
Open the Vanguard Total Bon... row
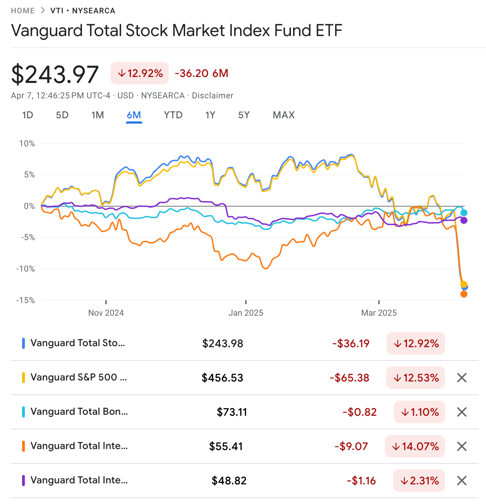point(79,412)
